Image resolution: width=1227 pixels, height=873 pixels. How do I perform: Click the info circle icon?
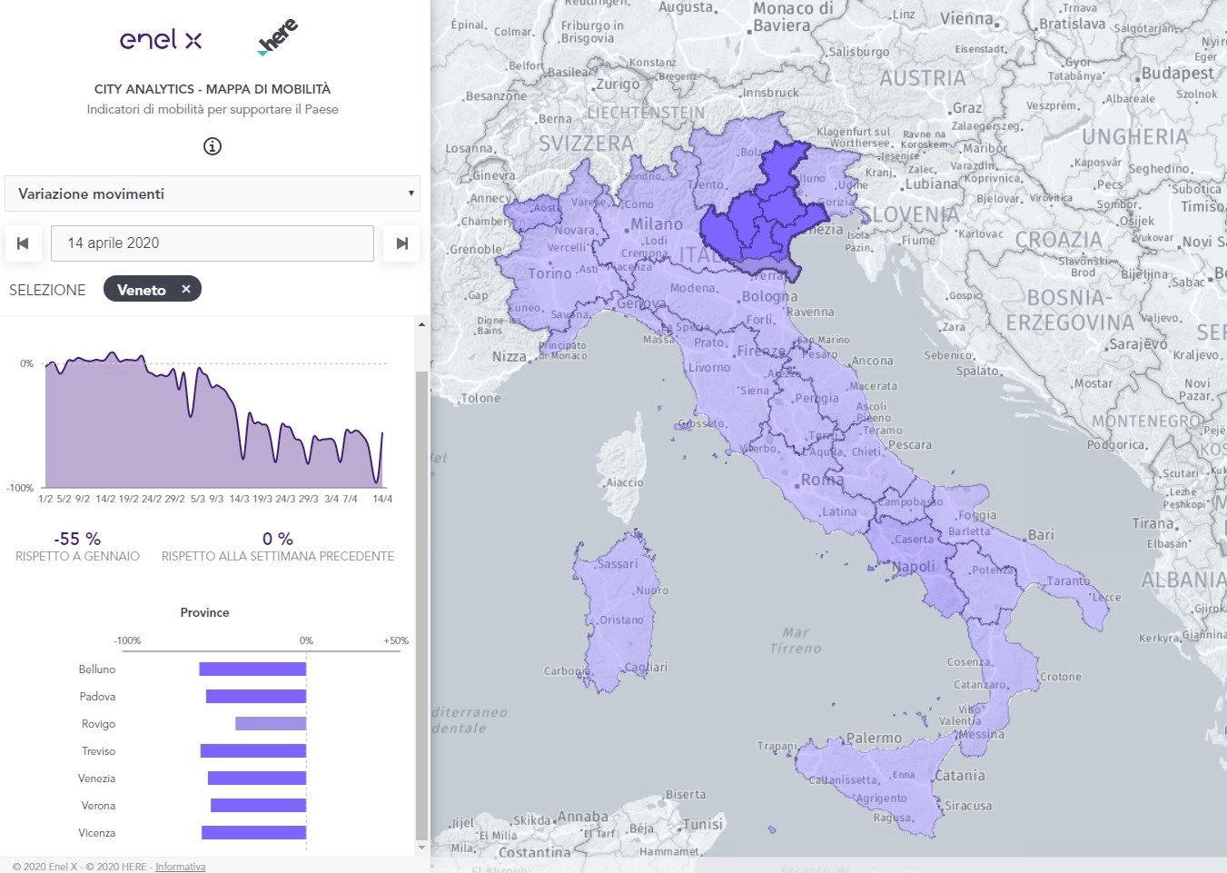pos(213,146)
